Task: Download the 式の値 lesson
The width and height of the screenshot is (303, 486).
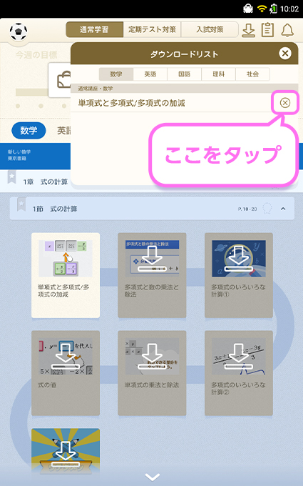Action: [66, 373]
